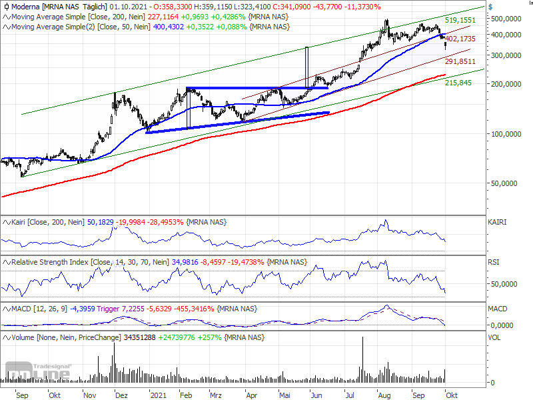Viewport: 533px width, 400px height.
Task: Select the Moderna [MRNA NAS Täglich] chart title
Action: point(60,7)
